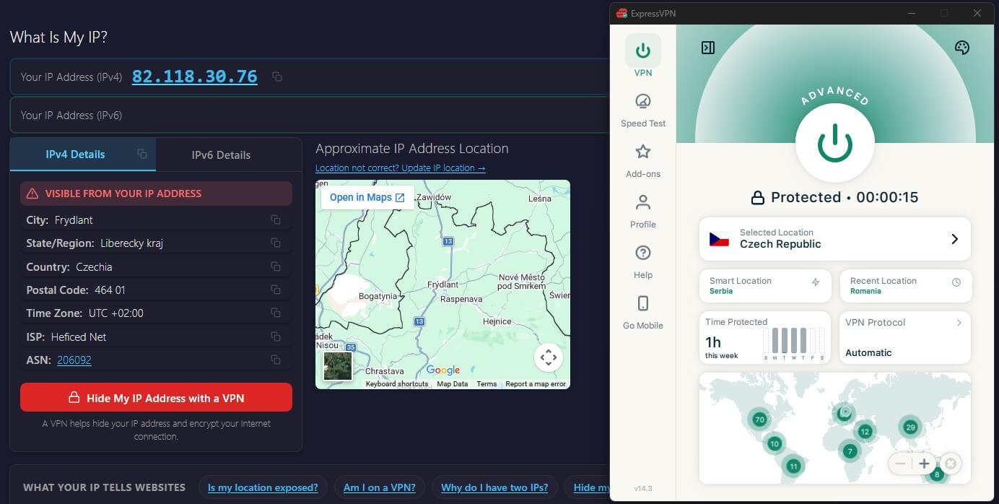Open ASN 206092 link

(74, 360)
